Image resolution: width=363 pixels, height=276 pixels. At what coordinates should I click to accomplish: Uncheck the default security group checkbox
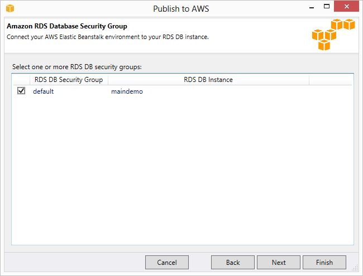[21, 91]
